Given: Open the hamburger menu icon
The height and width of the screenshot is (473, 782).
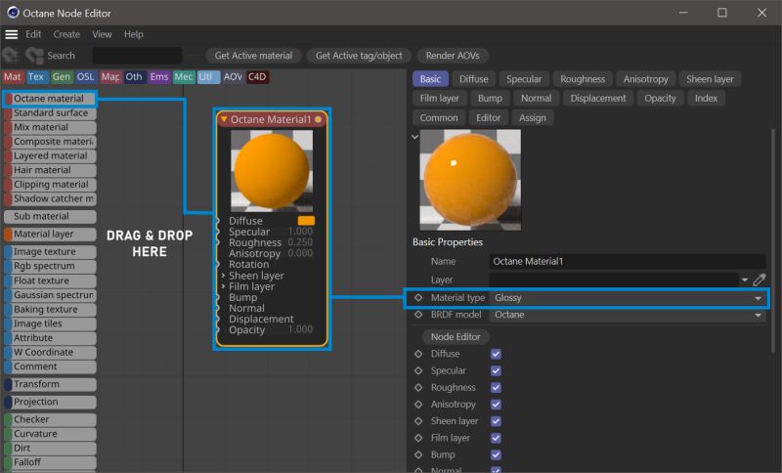Looking at the screenshot, I should coord(12,34).
